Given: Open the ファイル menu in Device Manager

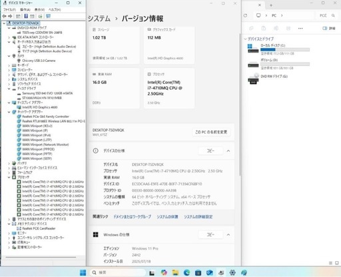Looking at the screenshot, I should tap(9, 10).
